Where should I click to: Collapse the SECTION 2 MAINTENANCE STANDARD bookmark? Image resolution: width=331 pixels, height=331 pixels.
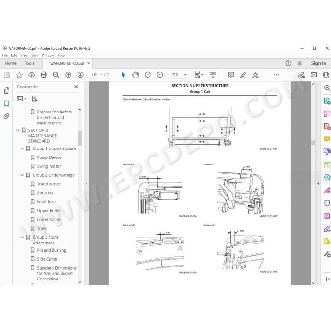point(18,130)
